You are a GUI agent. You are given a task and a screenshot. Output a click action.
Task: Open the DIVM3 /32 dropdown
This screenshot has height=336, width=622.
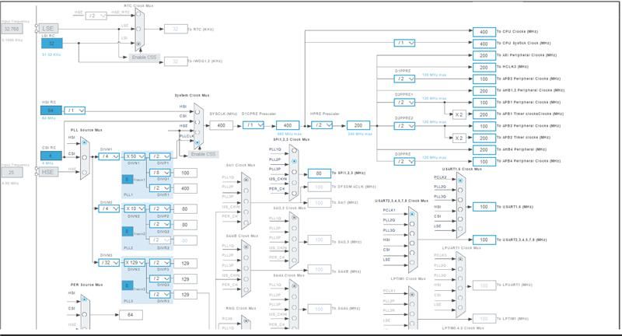109,263
